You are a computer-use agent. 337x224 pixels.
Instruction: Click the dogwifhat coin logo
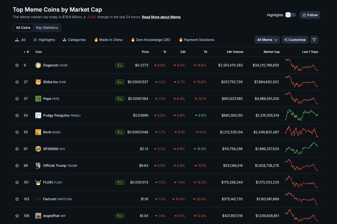click(x=38, y=216)
